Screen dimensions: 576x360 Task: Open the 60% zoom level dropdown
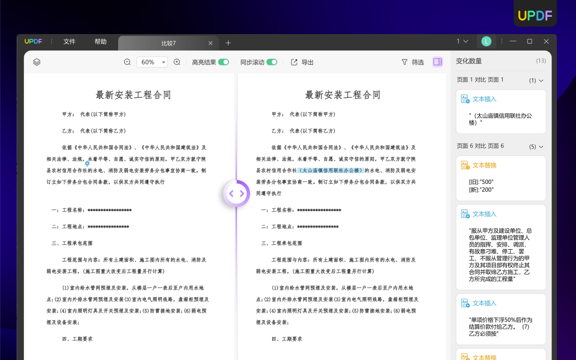coord(152,62)
